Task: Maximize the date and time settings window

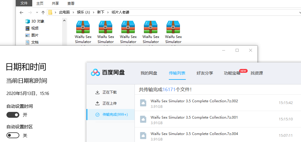Action: (x=237, y=50)
